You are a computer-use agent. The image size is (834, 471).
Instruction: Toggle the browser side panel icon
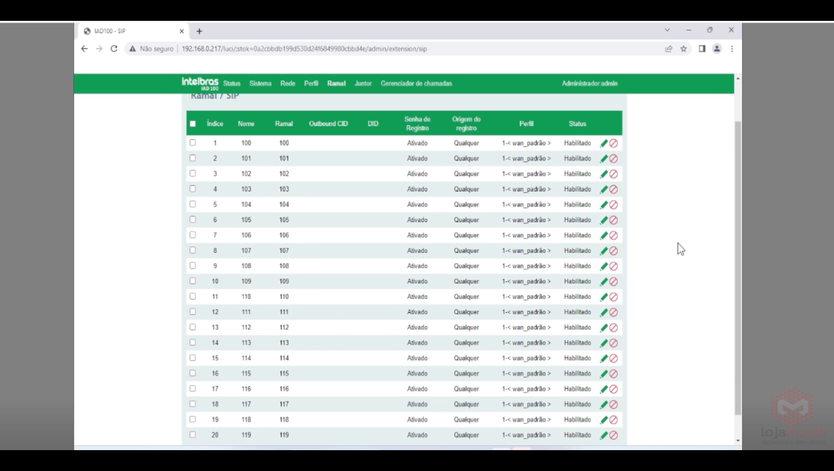[702, 48]
